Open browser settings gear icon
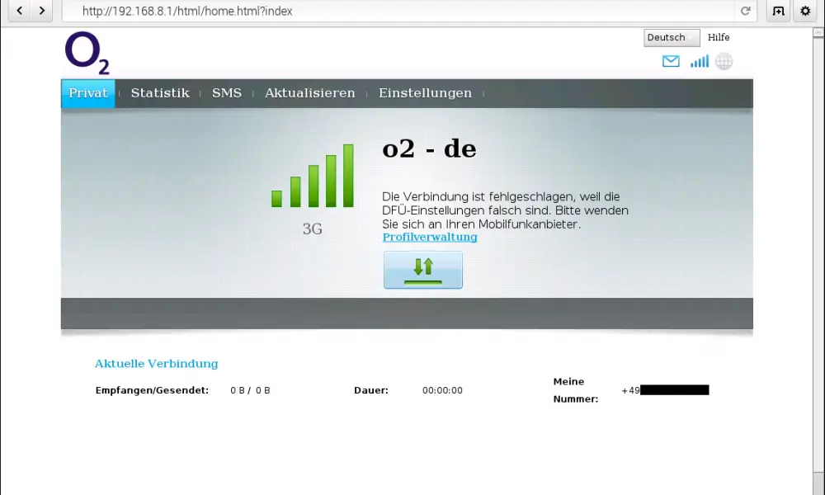Image resolution: width=825 pixels, height=495 pixels. coord(805,11)
